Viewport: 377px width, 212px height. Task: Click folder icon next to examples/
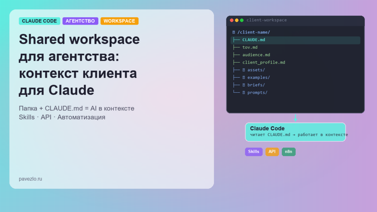(x=244, y=77)
